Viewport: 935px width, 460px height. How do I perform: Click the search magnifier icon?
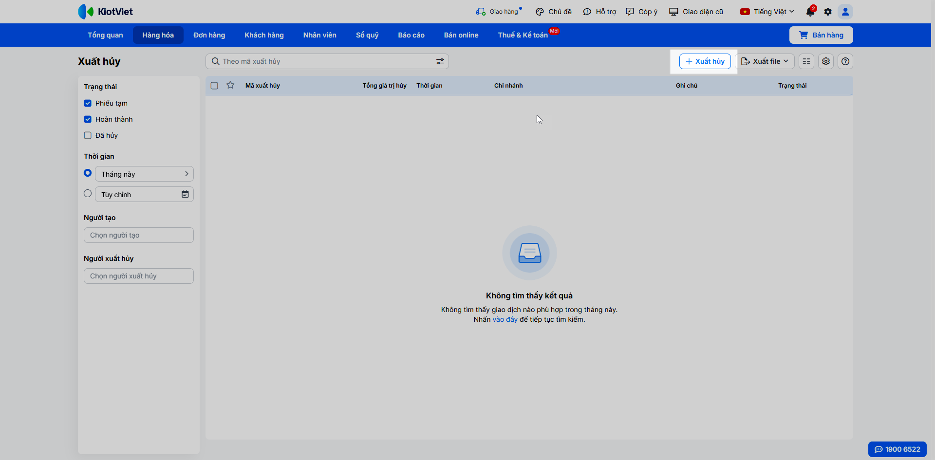click(215, 61)
